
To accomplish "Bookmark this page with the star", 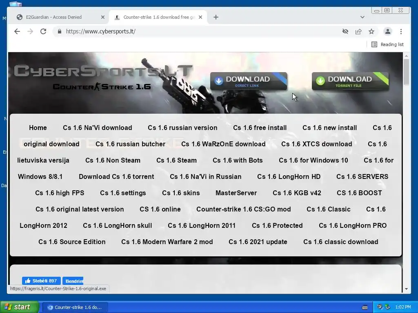I will click(x=371, y=31).
